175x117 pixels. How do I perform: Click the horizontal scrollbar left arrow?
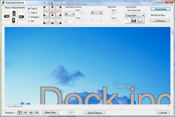(6, 106)
